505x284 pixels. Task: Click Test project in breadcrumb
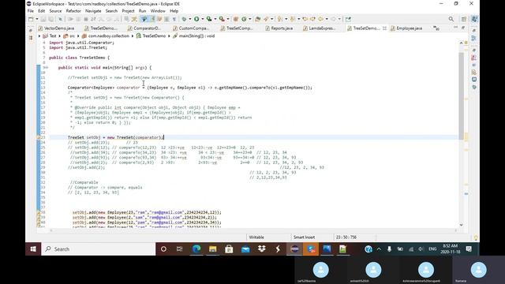point(50,36)
